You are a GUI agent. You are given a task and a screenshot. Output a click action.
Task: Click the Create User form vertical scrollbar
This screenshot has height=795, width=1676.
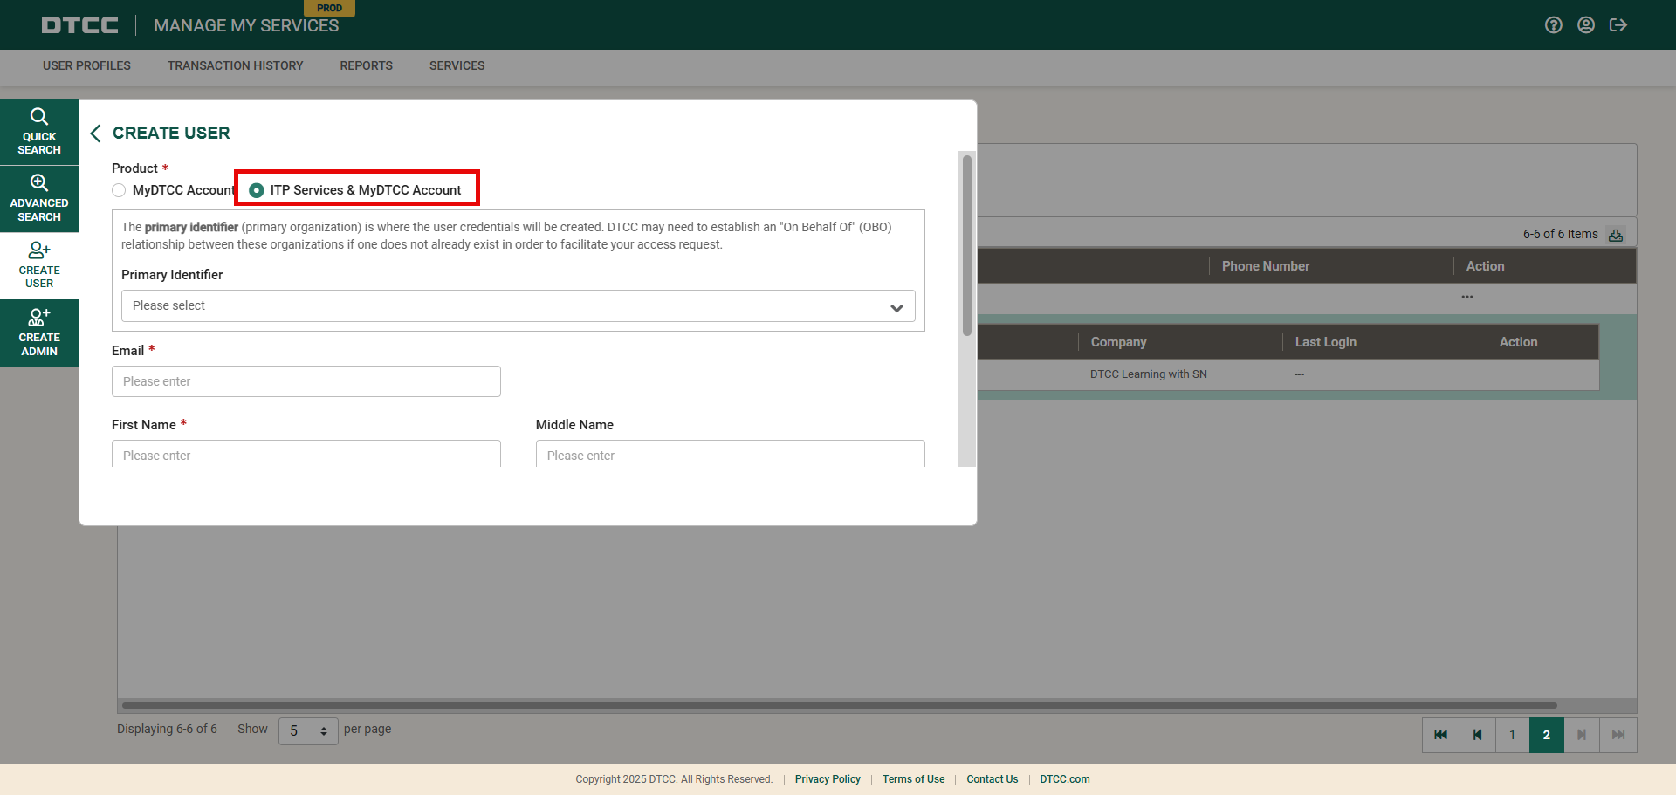click(x=966, y=244)
